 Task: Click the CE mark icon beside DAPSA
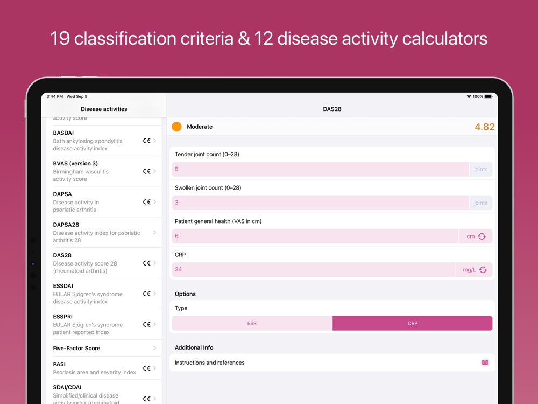(146, 202)
